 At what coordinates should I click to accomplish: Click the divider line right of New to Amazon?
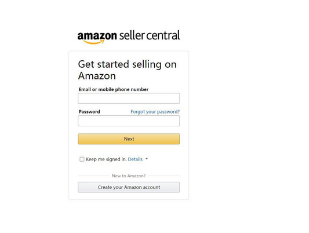(164, 175)
